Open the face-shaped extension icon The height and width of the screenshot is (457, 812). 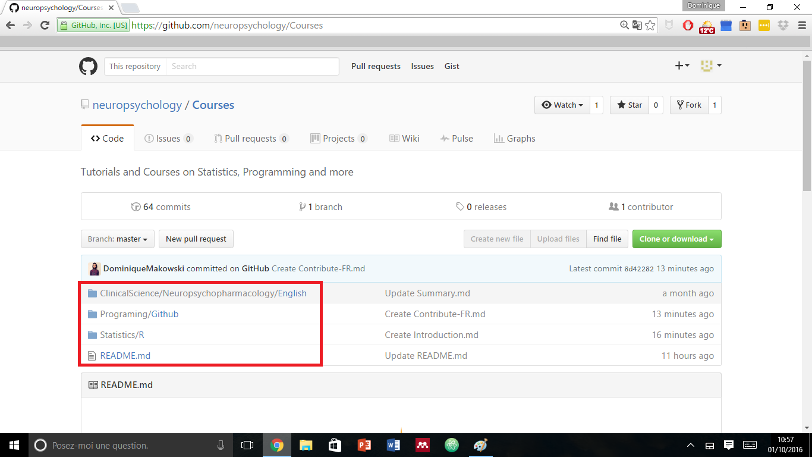[745, 26]
